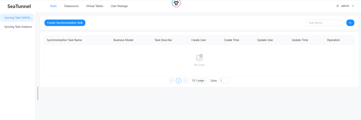
Task: Click Create Synchronization Task button
Action: (x=65, y=23)
